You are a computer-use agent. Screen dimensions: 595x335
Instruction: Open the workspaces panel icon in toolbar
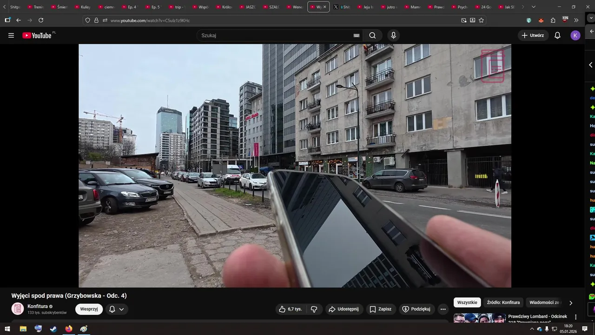tap(7, 20)
